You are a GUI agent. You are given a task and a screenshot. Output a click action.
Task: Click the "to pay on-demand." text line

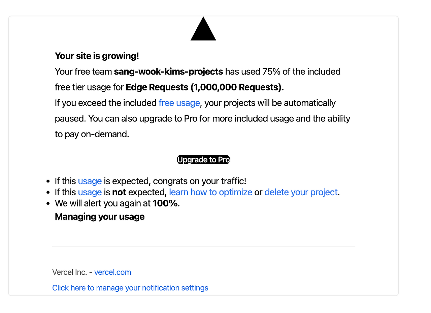(x=92, y=134)
